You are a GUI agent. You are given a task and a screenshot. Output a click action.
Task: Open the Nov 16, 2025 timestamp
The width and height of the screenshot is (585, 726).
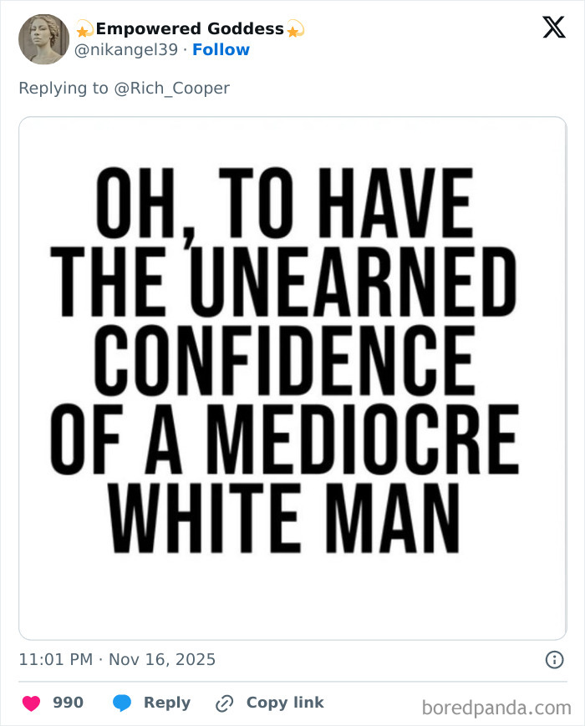coord(117,659)
